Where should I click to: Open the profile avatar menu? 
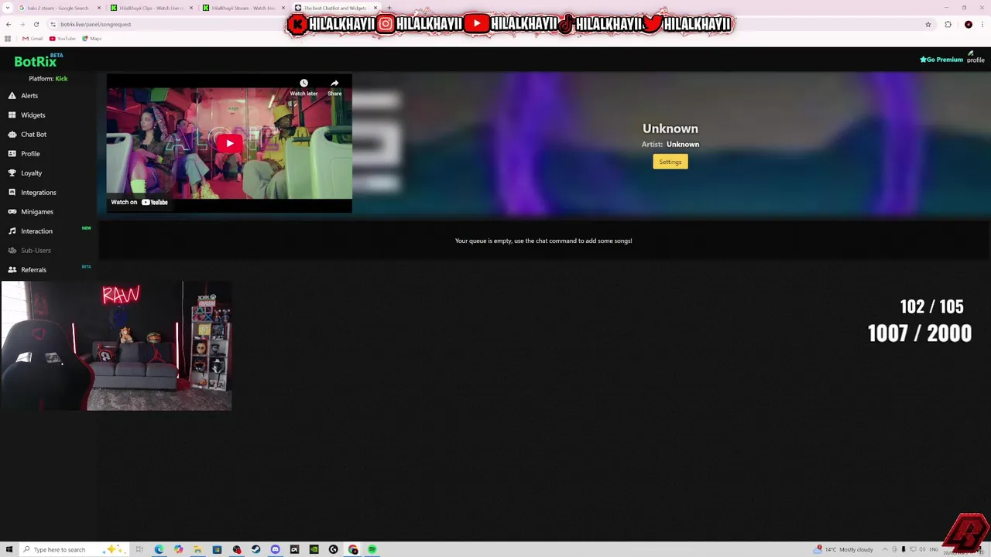975,58
